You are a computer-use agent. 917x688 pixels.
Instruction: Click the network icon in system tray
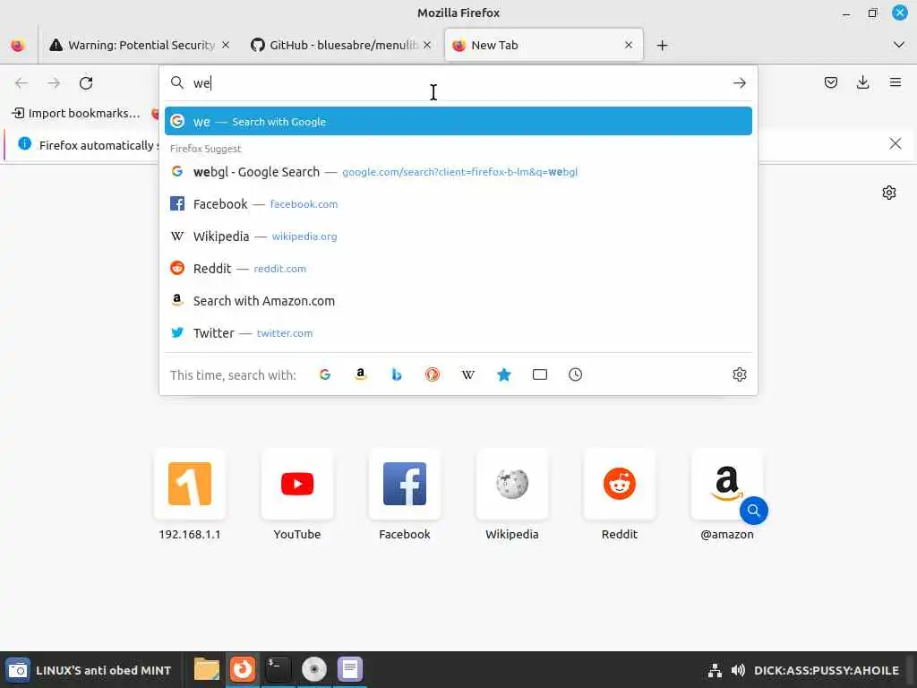point(715,670)
